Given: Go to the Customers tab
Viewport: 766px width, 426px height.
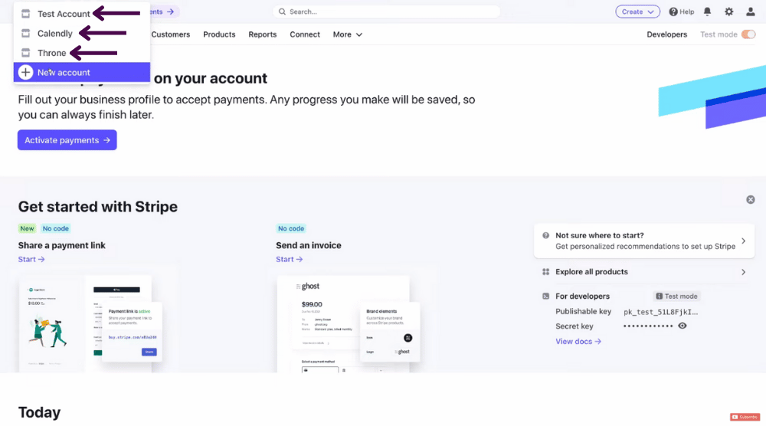Looking at the screenshot, I should [171, 34].
